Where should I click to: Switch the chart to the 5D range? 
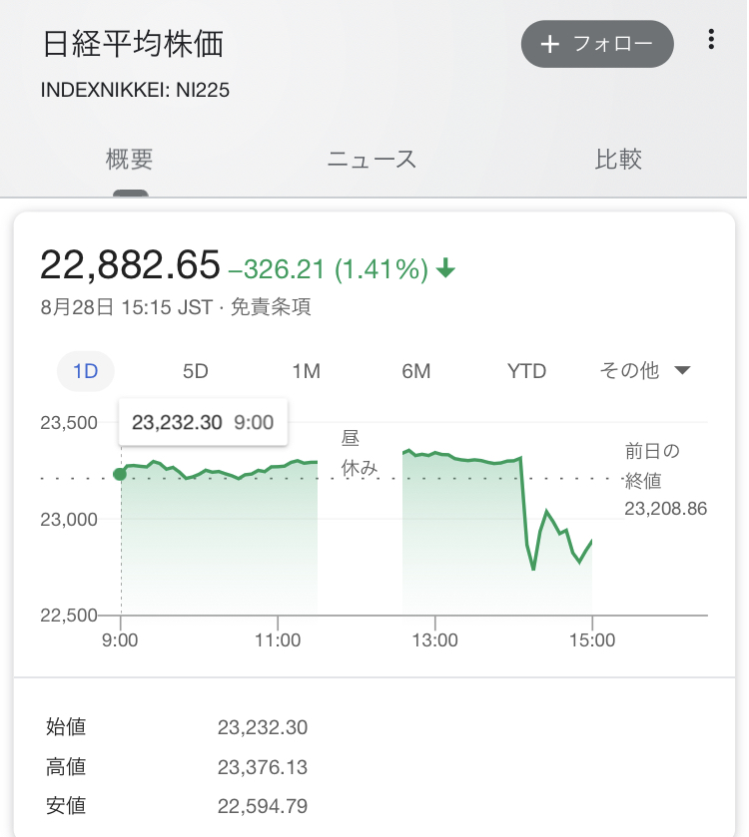click(196, 371)
